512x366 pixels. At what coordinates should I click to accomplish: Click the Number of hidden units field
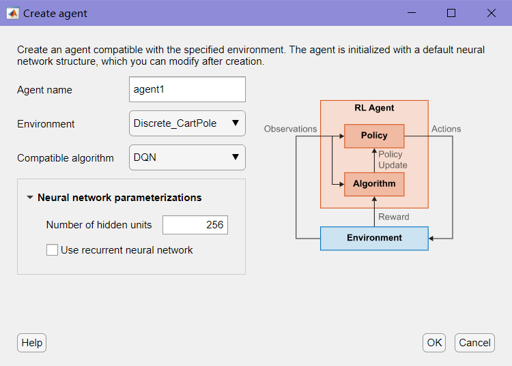pos(195,225)
